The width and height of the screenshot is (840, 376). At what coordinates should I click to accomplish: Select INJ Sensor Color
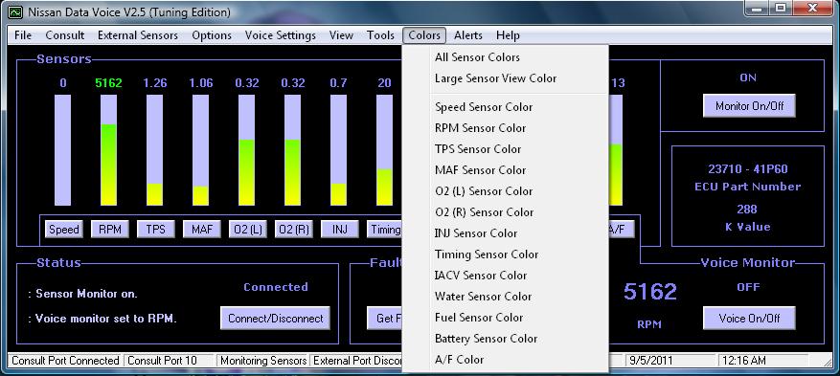505,233
